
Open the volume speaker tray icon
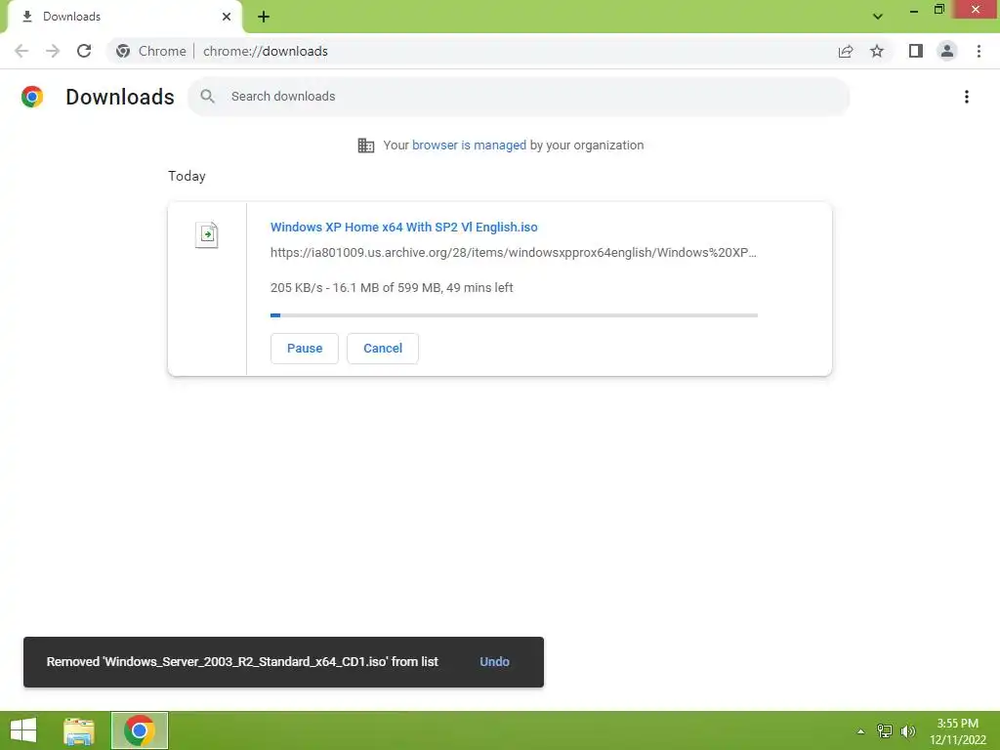908,731
